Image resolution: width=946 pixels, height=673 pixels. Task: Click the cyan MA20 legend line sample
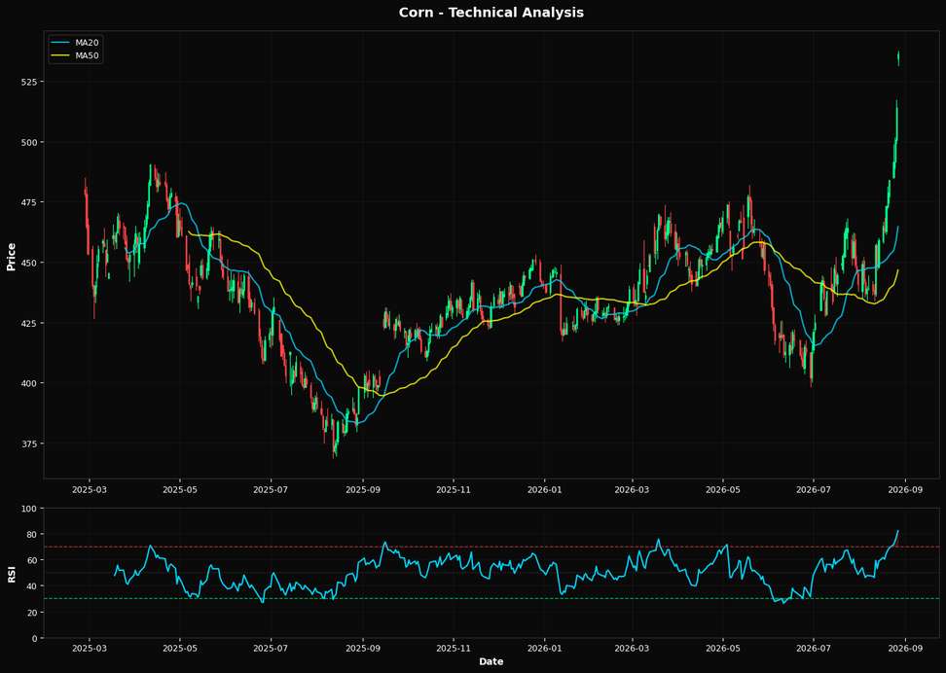coord(61,43)
